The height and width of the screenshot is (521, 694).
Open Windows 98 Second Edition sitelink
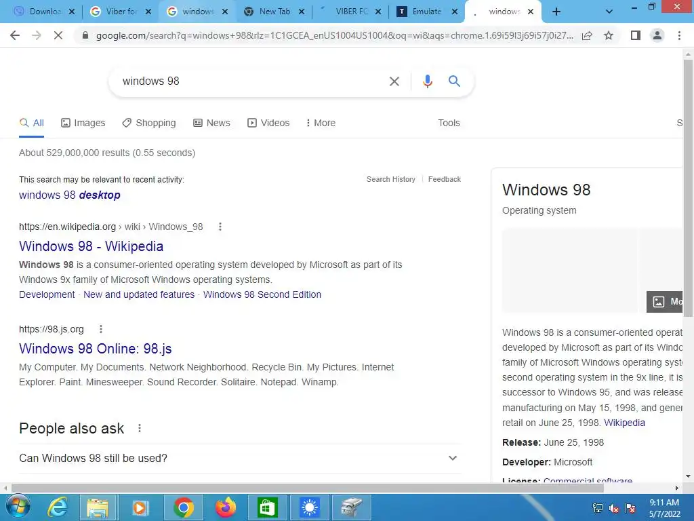pos(262,294)
